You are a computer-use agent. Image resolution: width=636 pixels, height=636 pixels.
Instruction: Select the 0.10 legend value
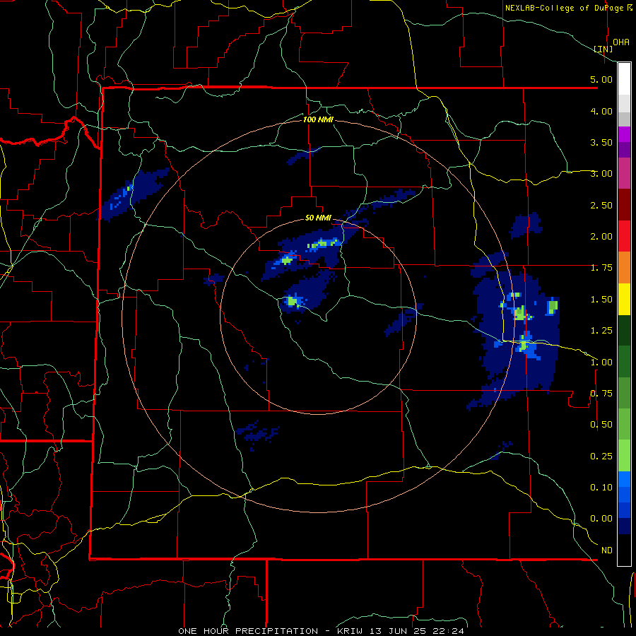coord(601,488)
